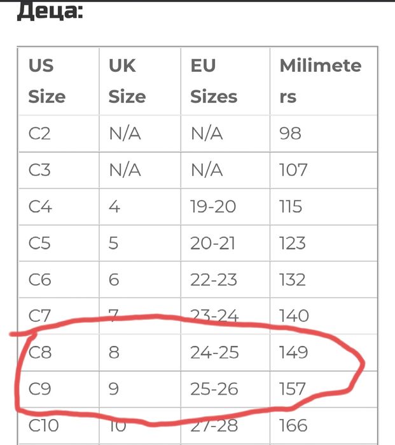Click the "Milimeters" column header
This screenshot has height=445, width=395.
pos(320,81)
